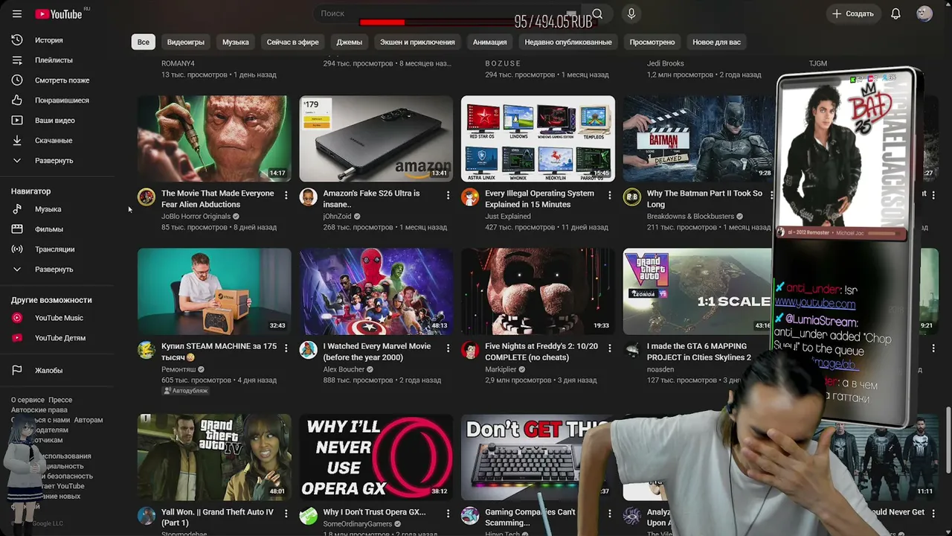Click the Автодубляж badge under Ремонтяш

tap(185, 391)
